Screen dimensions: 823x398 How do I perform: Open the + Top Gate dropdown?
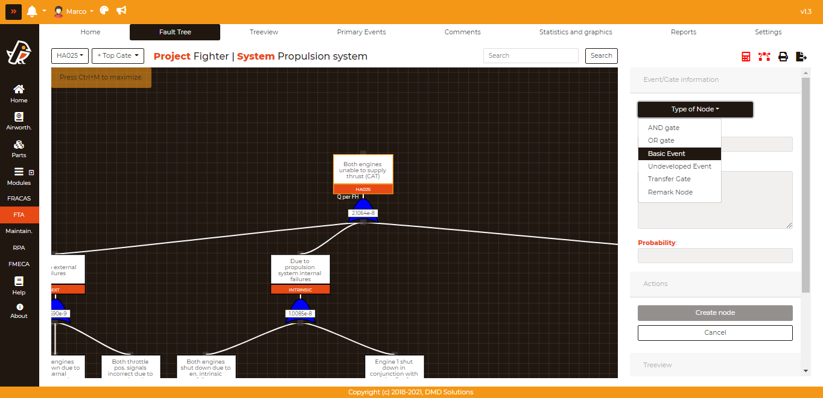pyautogui.click(x=118, y=56)
